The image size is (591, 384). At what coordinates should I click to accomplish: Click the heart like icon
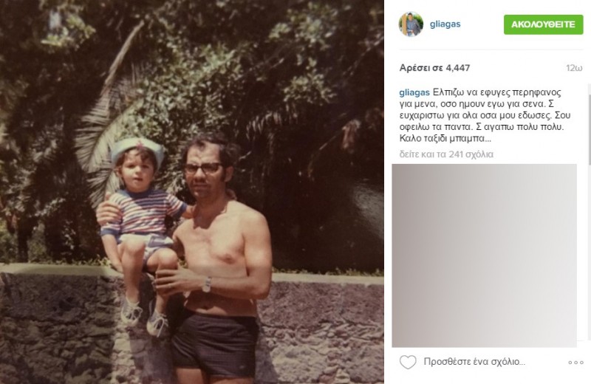tap(408, 362)
